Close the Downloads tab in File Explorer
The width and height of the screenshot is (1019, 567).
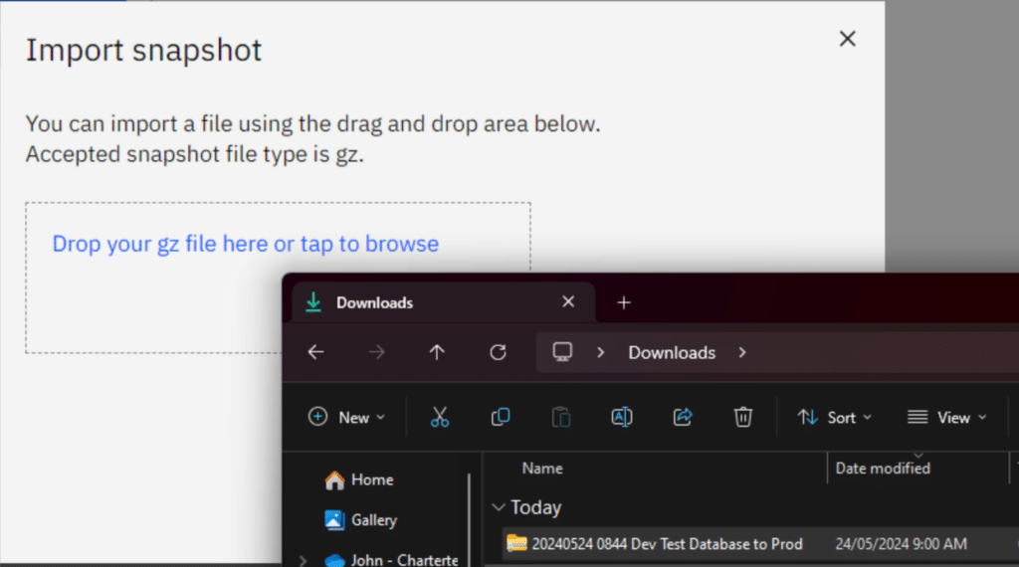(568, 302)
